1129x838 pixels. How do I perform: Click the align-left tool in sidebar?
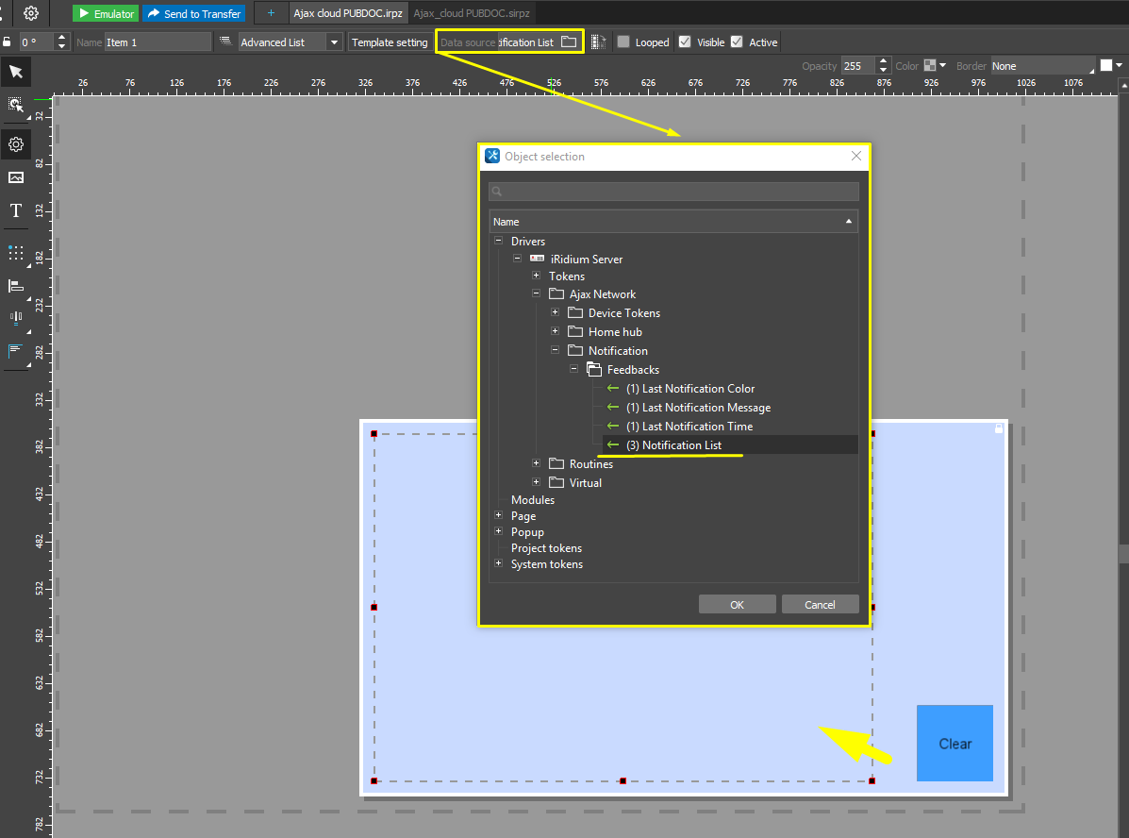tap(16, 286)
